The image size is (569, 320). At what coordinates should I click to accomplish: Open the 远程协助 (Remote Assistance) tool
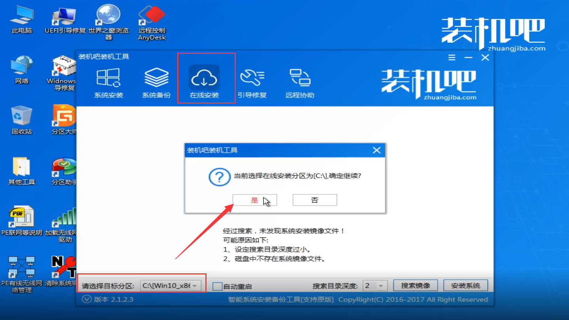click(300, 82)
